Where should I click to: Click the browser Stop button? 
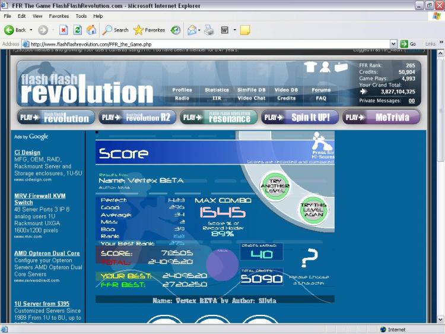click(63, 30)
